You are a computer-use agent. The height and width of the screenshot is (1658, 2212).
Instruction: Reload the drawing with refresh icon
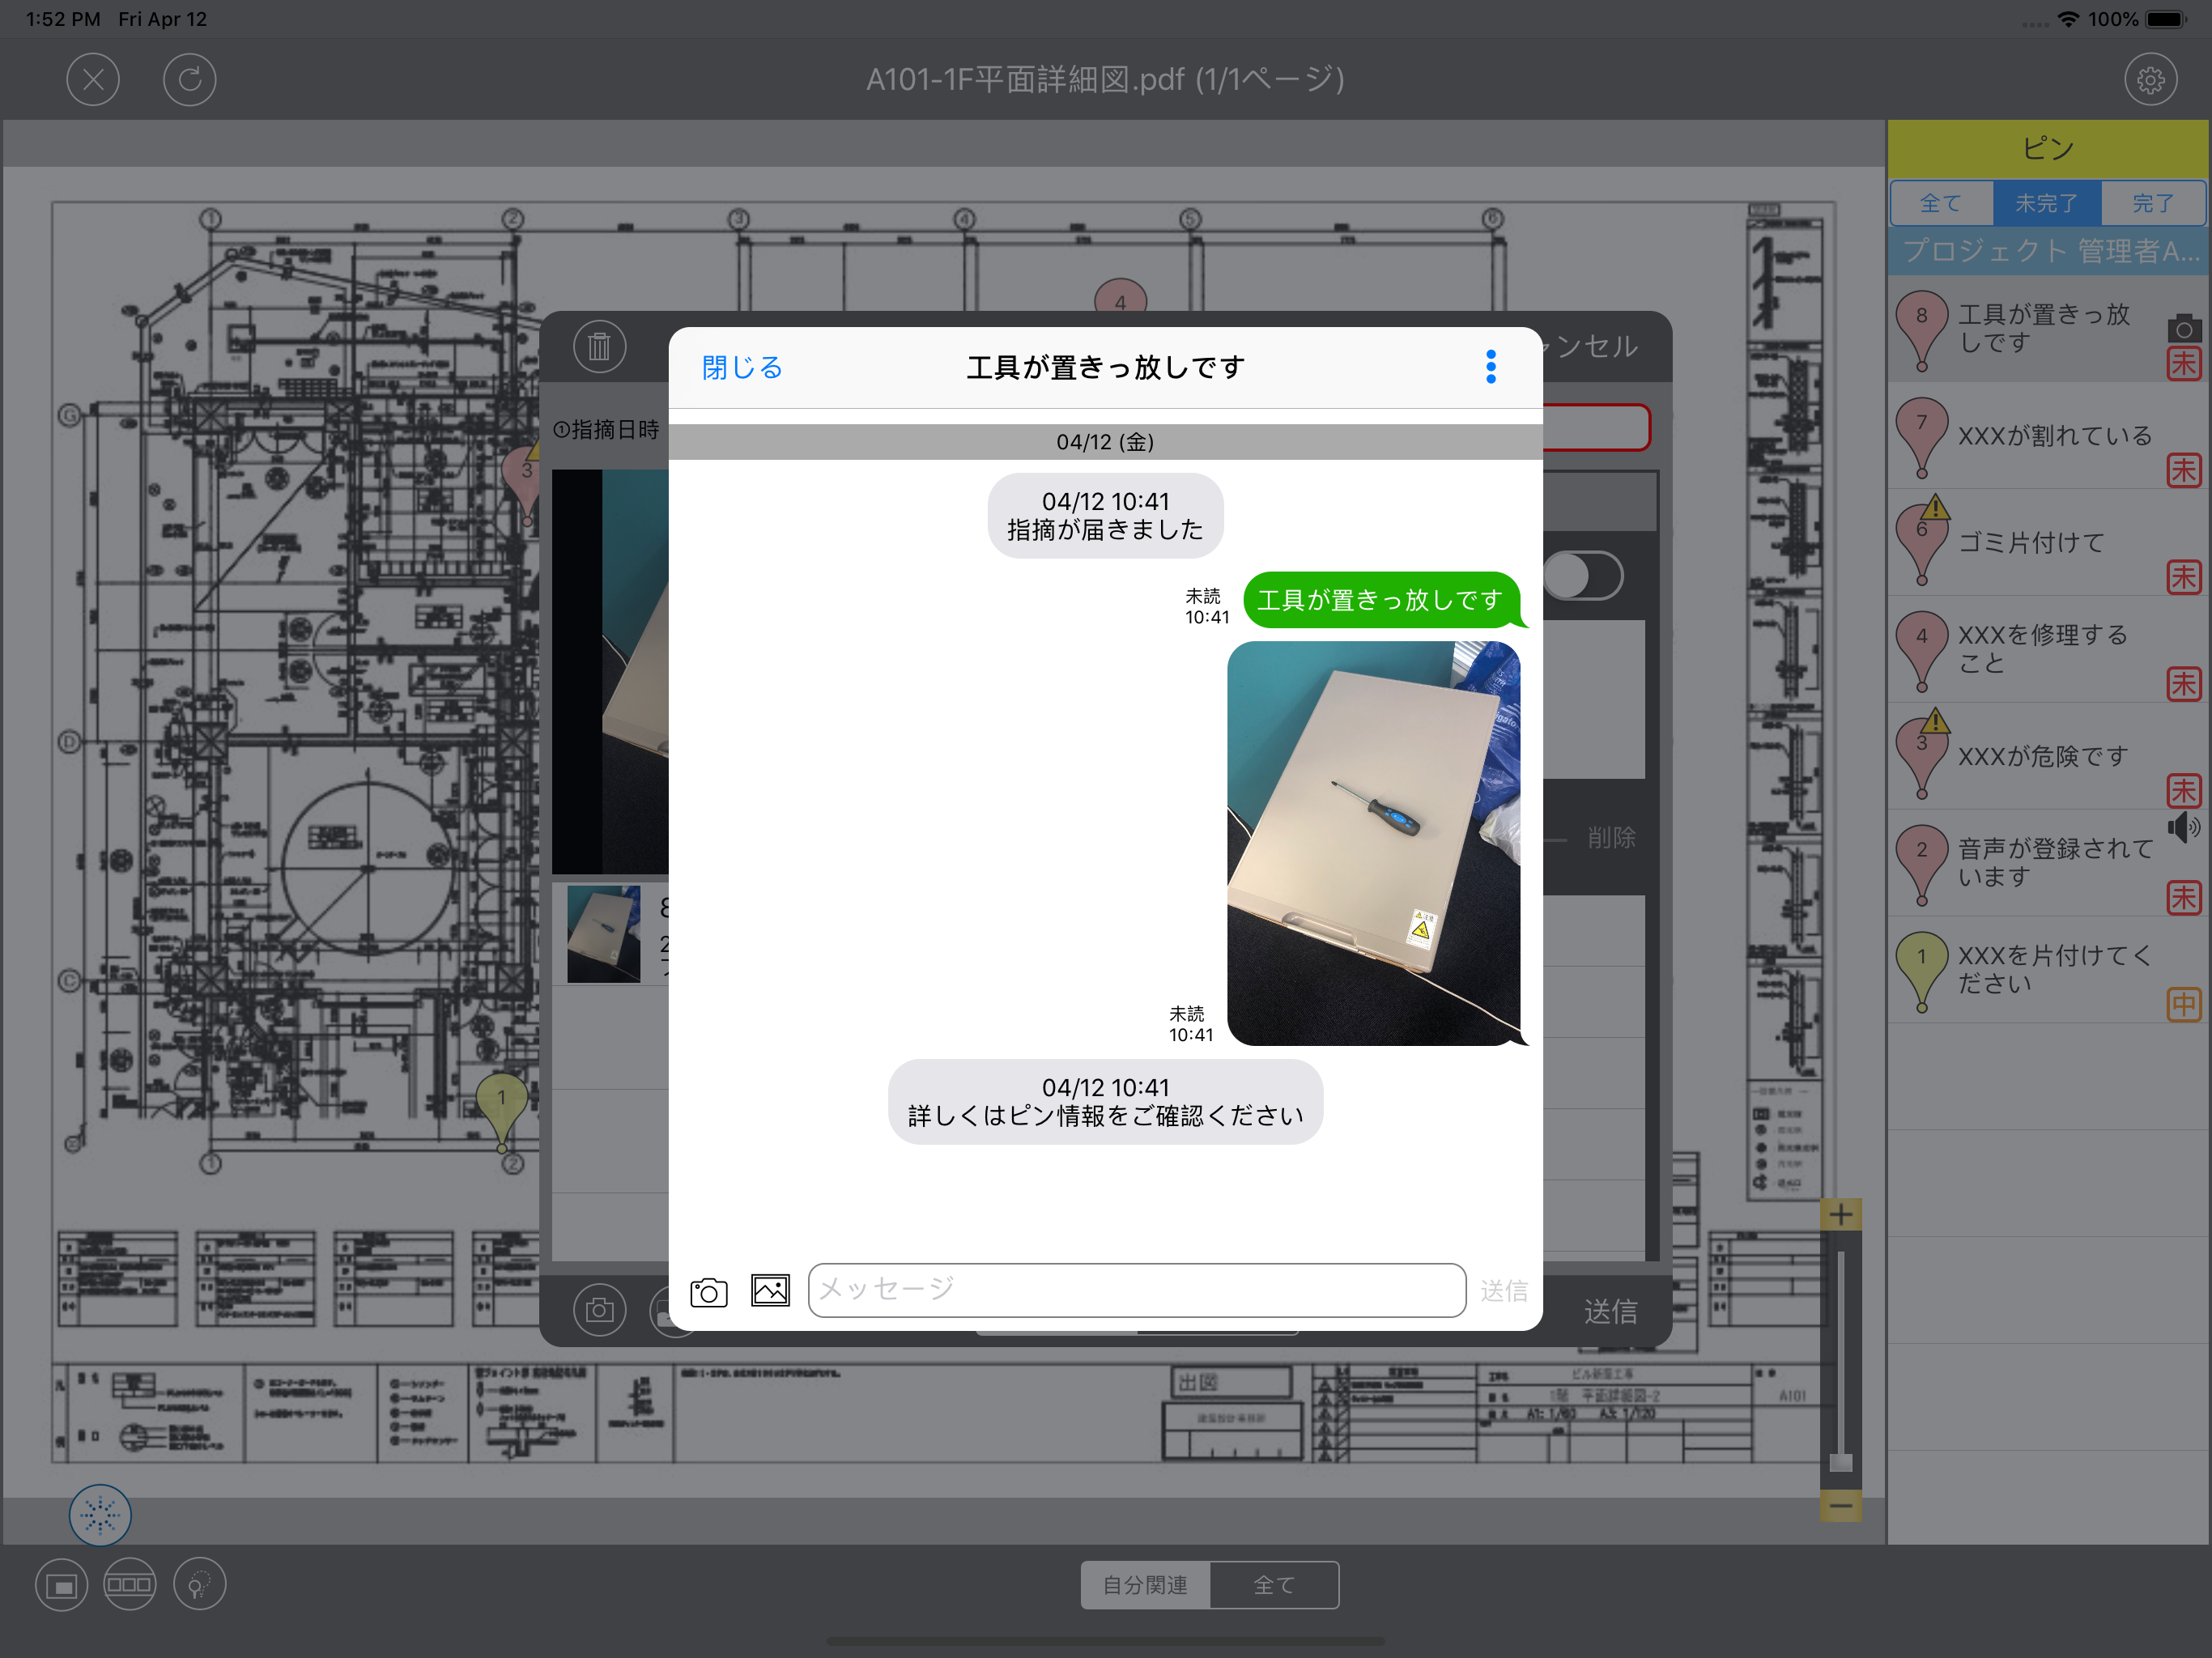189,79
